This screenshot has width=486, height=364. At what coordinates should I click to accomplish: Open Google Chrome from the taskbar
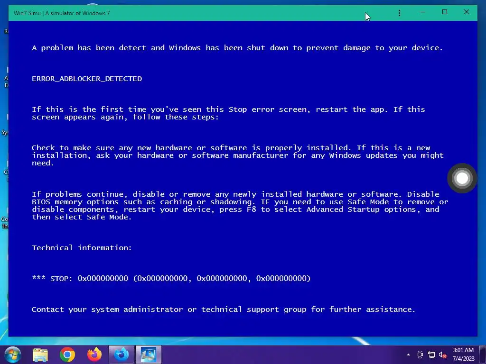[67, 355]
